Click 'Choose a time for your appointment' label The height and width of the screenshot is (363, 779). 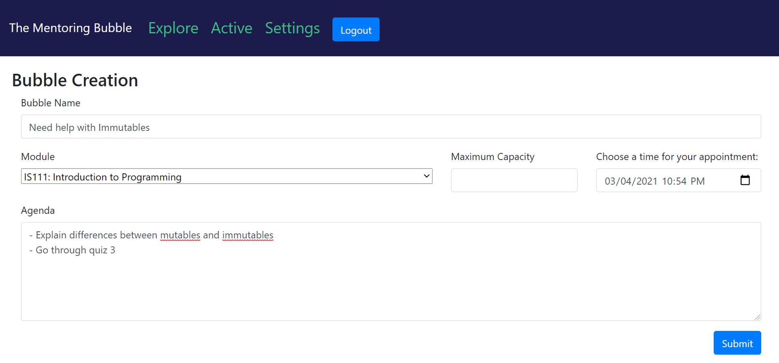point(677,157)
